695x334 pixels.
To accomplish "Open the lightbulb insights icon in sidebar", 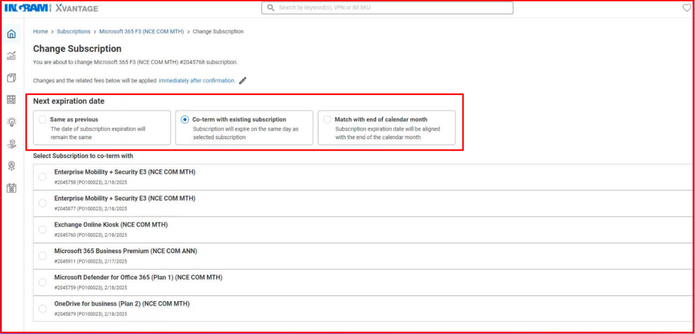I will [x=11, y=122].
